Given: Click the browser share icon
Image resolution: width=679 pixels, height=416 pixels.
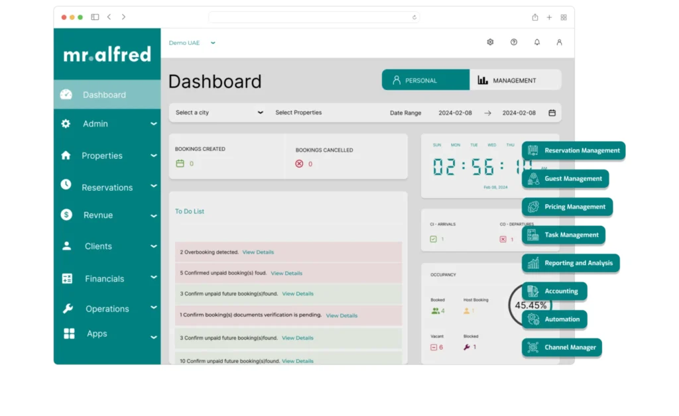Looking at the screenshot, I should pos(534,17).
